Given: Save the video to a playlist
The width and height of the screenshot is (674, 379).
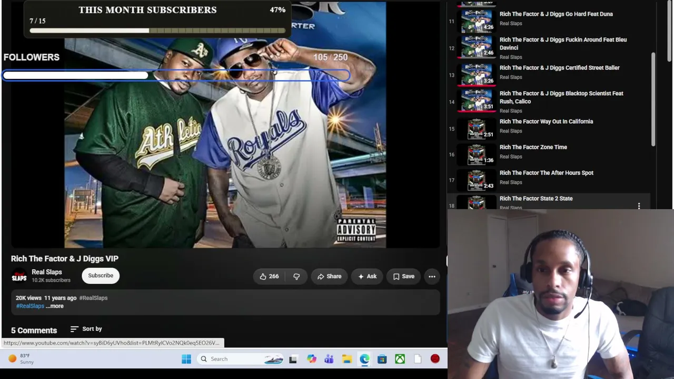Looking at the screenshot, I should coord(403,276).
